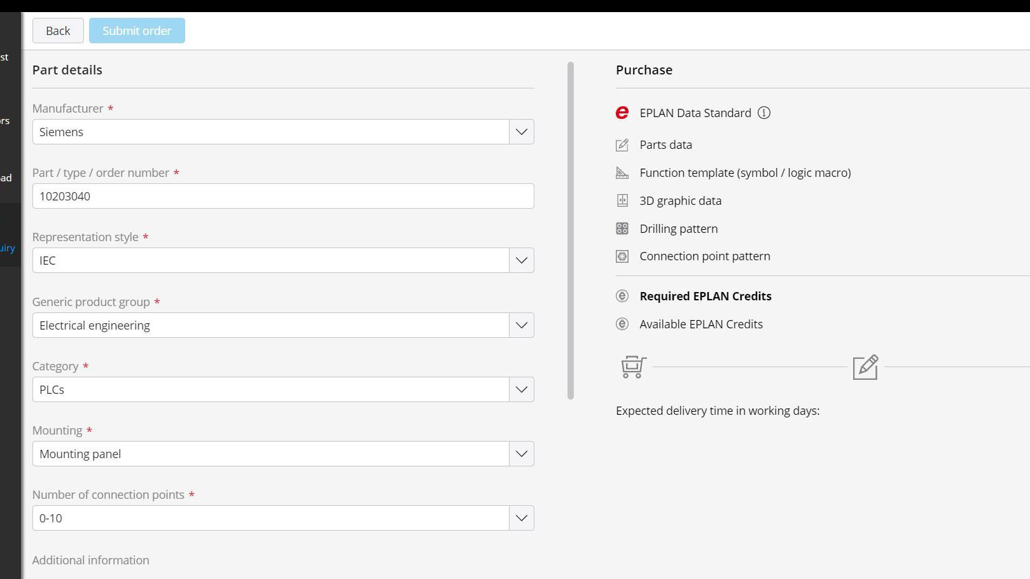This screenshot has height=579, width=1030.
Task: Click the Available EPLAN Credits text
Action: coord(701,324)
